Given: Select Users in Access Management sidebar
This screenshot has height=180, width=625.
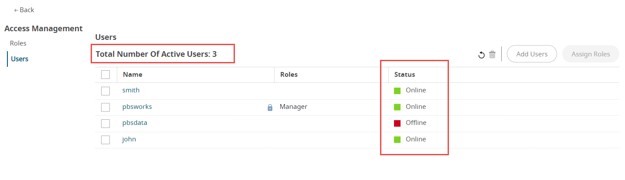Looking at the screenshot, I should coord(20,59).
